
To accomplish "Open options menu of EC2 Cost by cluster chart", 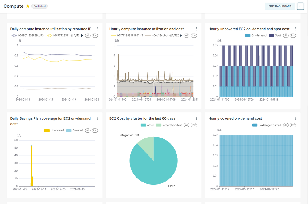I will coord(196,118).
